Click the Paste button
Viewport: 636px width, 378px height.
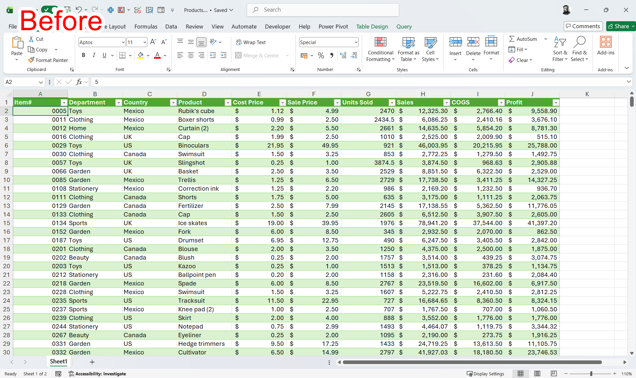17,46
